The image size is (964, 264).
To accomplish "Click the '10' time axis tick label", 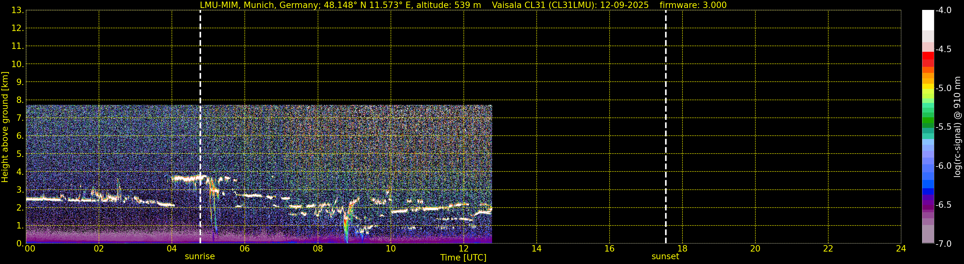I will pyautogui.click(x=391, y=249).
